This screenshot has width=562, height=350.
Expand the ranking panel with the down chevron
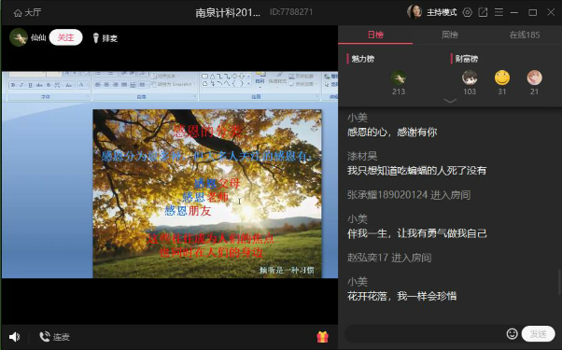pyautogui.click(x=450, y=101)
